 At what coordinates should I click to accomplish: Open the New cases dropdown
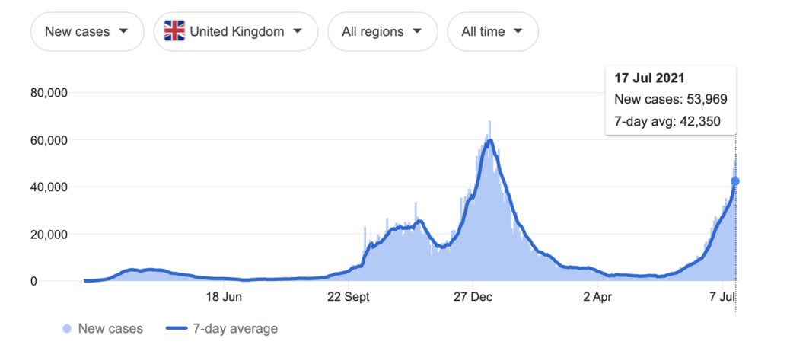(88, 32)
